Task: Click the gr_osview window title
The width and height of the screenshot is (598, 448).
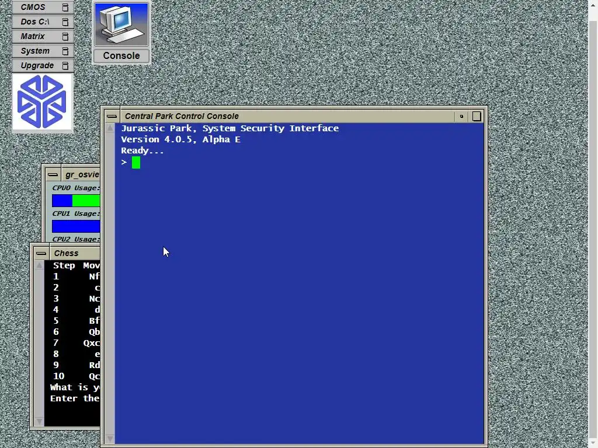Action: tap(82, 174)
